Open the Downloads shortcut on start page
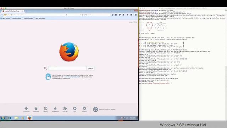The width and height of the screenshot is (227, 128). pos(26,109)
